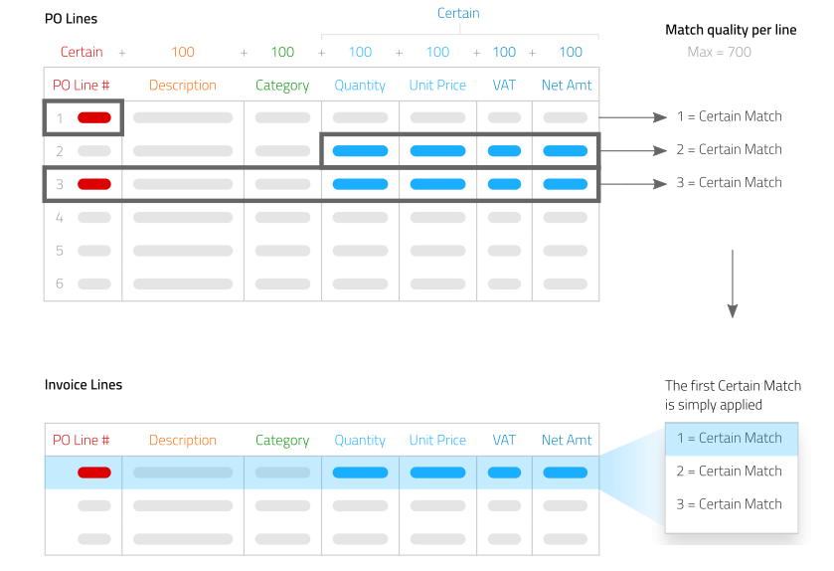Click 'PO Line #' header in PO Lines table
The height and width of the screenshot is (571, 834).
82,86
